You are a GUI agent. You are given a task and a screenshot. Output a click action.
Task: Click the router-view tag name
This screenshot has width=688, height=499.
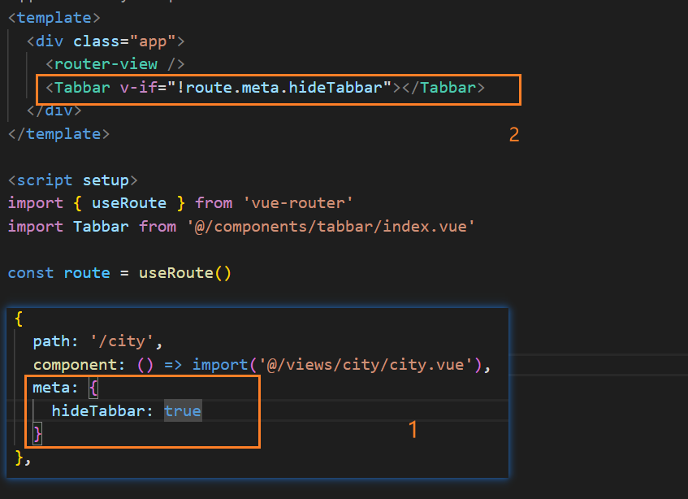click(106, 64)
